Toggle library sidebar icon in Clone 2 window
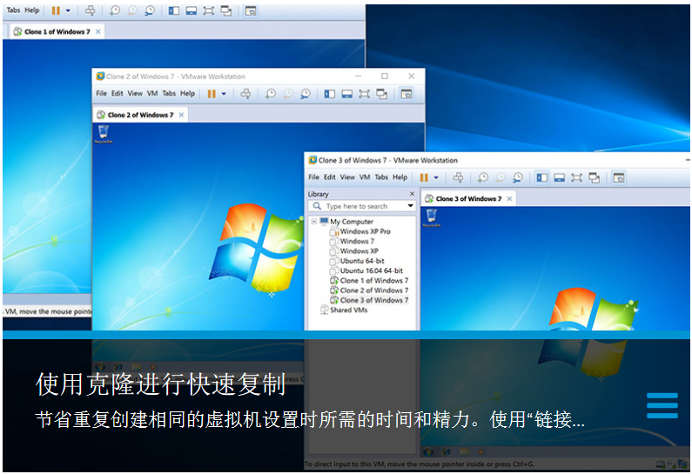The height and width of the screenshot is (474, 692). [330, 94]
